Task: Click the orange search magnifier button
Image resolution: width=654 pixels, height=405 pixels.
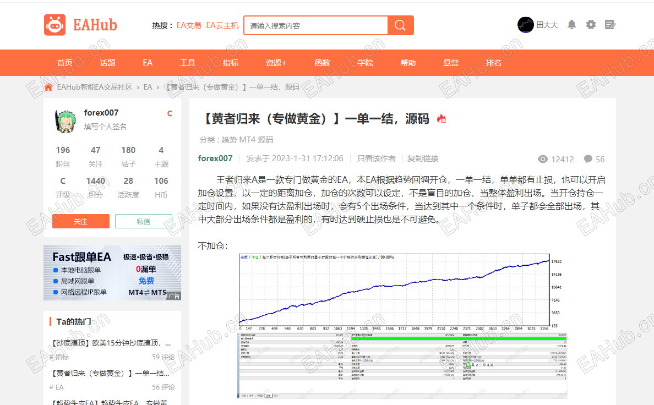Action: tap(400, 25)
